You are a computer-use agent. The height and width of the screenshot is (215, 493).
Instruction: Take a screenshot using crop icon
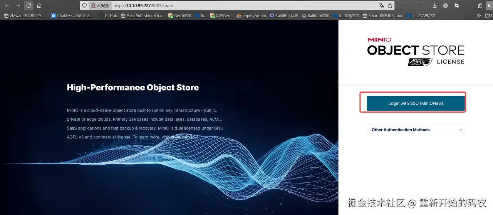pos(457,6)
